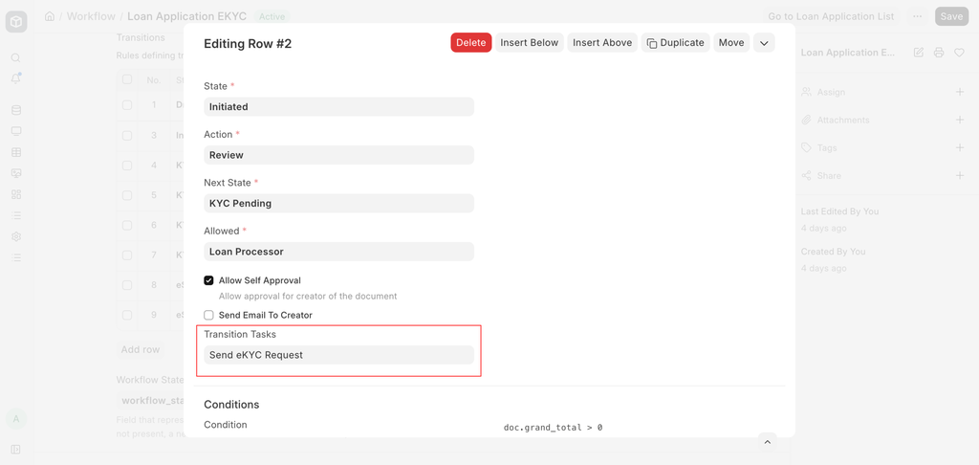Click Insert Below button
The width and height of the screenshot is (979, 465).
click(x=530, y=42)
